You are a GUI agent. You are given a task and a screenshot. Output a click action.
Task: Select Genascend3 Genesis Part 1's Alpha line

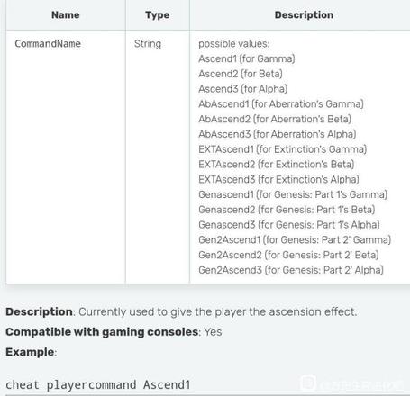pos(289,225)
